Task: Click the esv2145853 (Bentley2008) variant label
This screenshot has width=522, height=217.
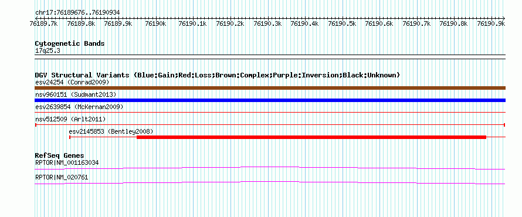Action: coord(111,131)
